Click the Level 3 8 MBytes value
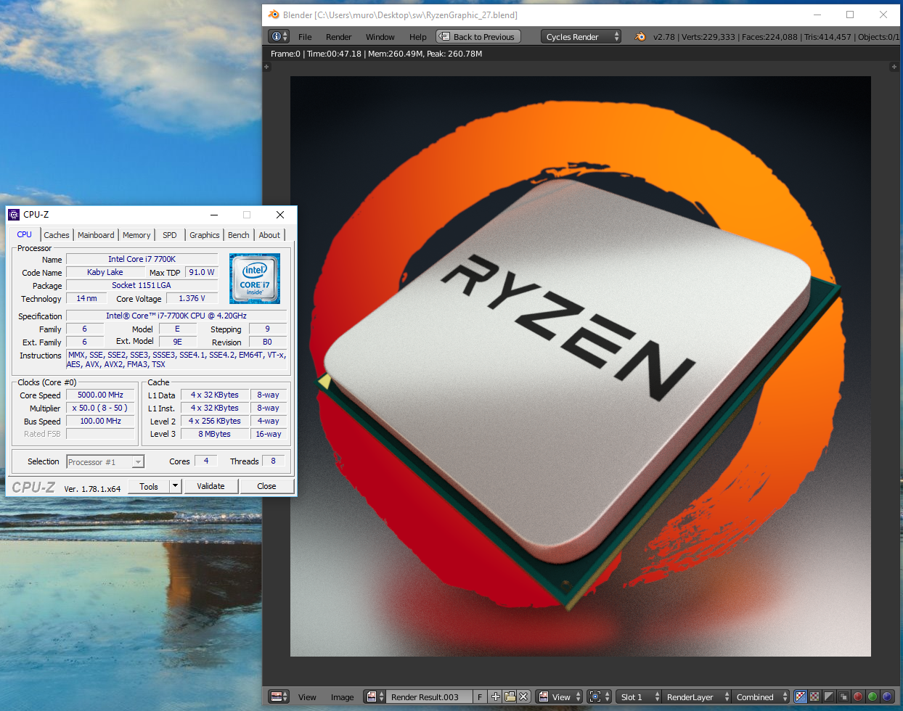This screenshot has height=711, width=903. (214, 434)
